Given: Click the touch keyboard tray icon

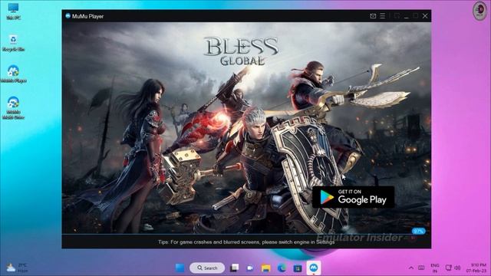Looking at the screenshot, I should (421, 268).
